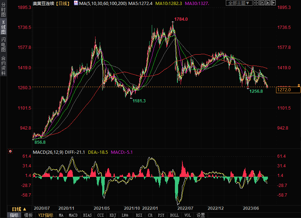
Task: Expand the 日线 period selector
Action: point(19,209)
